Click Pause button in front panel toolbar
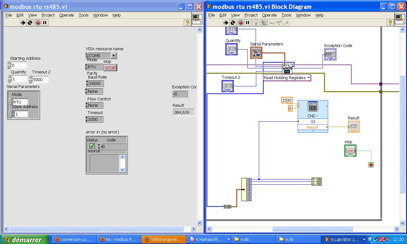The image size is (407, 244). tap(45, 23)
